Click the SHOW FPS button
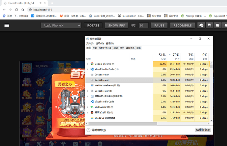Image resolution: width=227 pixels, height=146 pixels. coord(116,25)
